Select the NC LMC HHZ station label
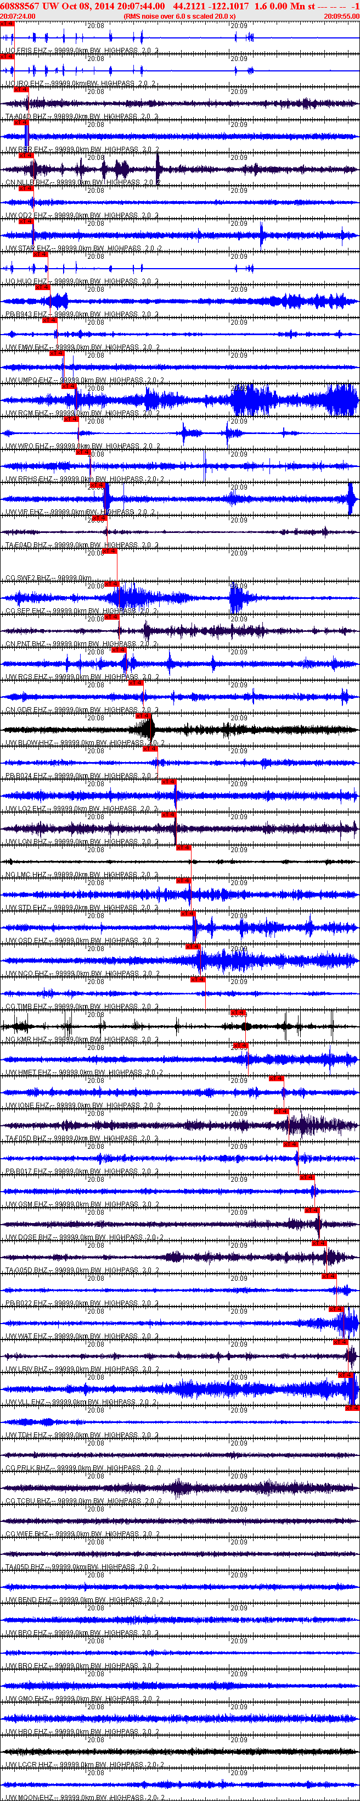 [x=82, y=875]
